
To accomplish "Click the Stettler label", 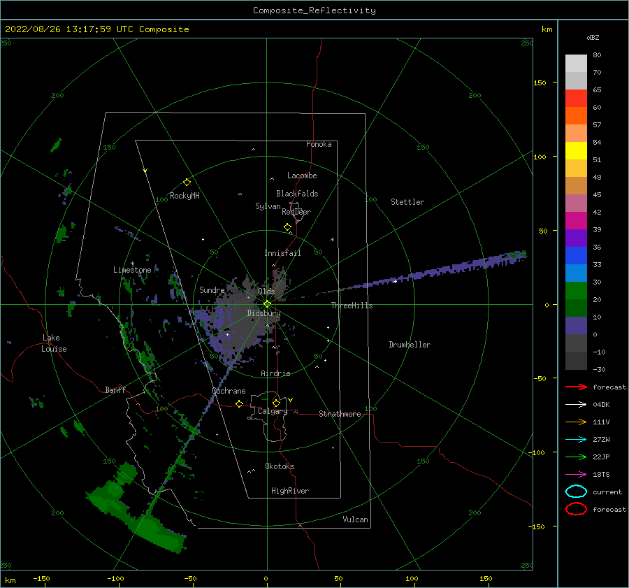I will click(x=407, y=202).
